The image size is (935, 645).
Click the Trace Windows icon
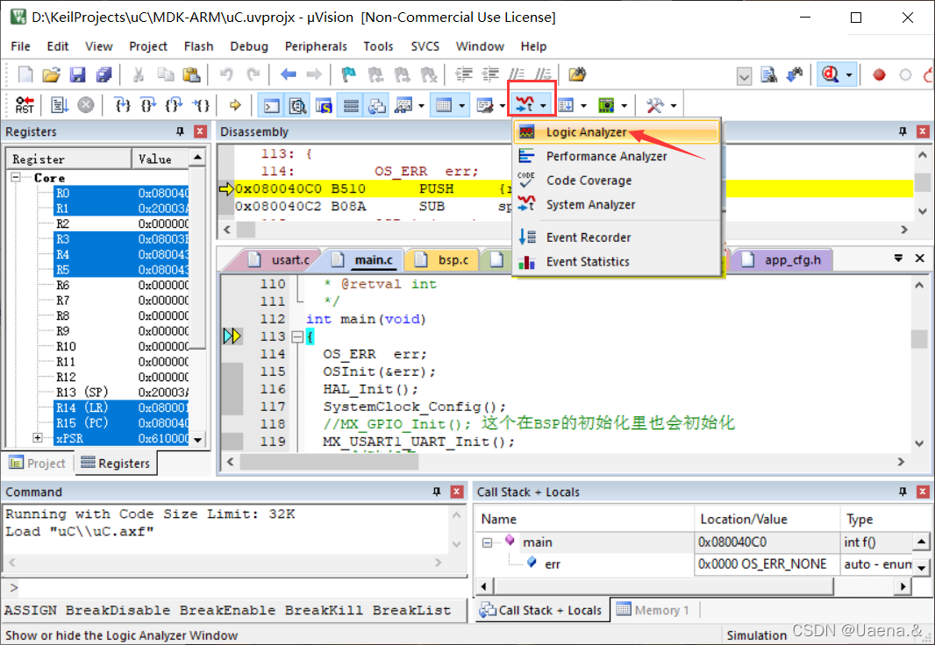[565, 106]
